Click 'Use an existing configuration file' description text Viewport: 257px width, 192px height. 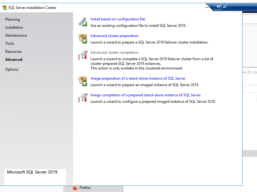click(x=138, y=26)
